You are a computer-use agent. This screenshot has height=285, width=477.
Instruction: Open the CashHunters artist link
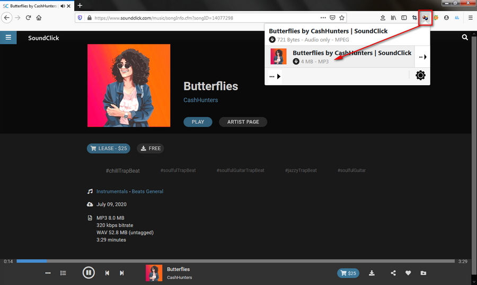click(201, 100)
